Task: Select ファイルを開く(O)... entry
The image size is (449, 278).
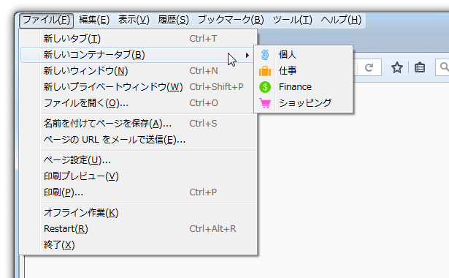Action: (138, 103)
